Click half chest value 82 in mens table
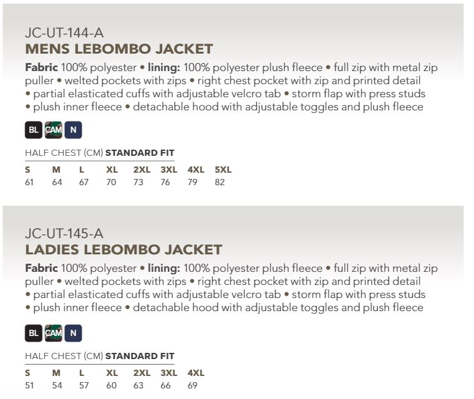 coord(220,182)
